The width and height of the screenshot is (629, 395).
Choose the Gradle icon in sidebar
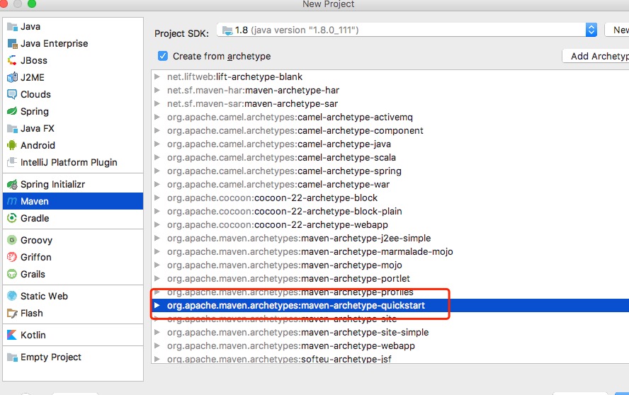pos(13,218)
